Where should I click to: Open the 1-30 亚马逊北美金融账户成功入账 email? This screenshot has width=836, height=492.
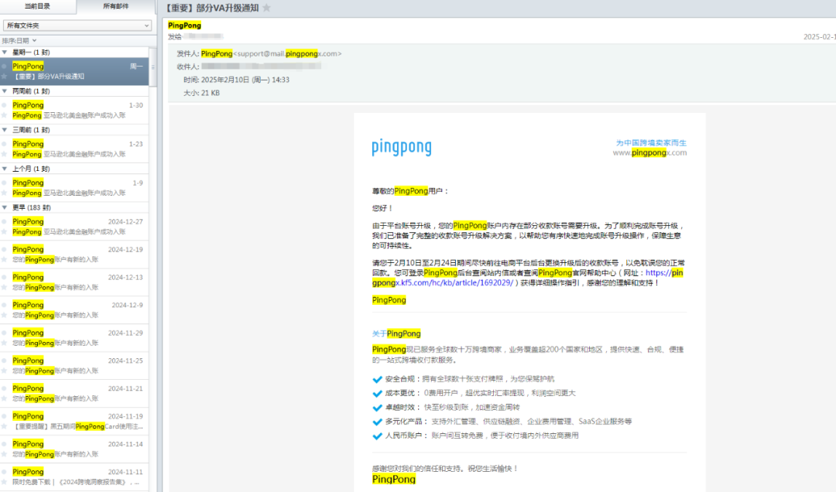pyautogui.click(x=74, y=110)
